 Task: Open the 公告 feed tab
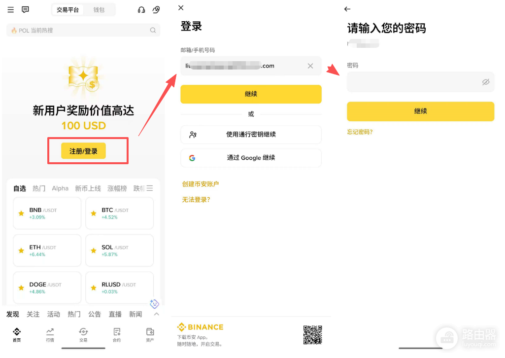coord(95,314)
